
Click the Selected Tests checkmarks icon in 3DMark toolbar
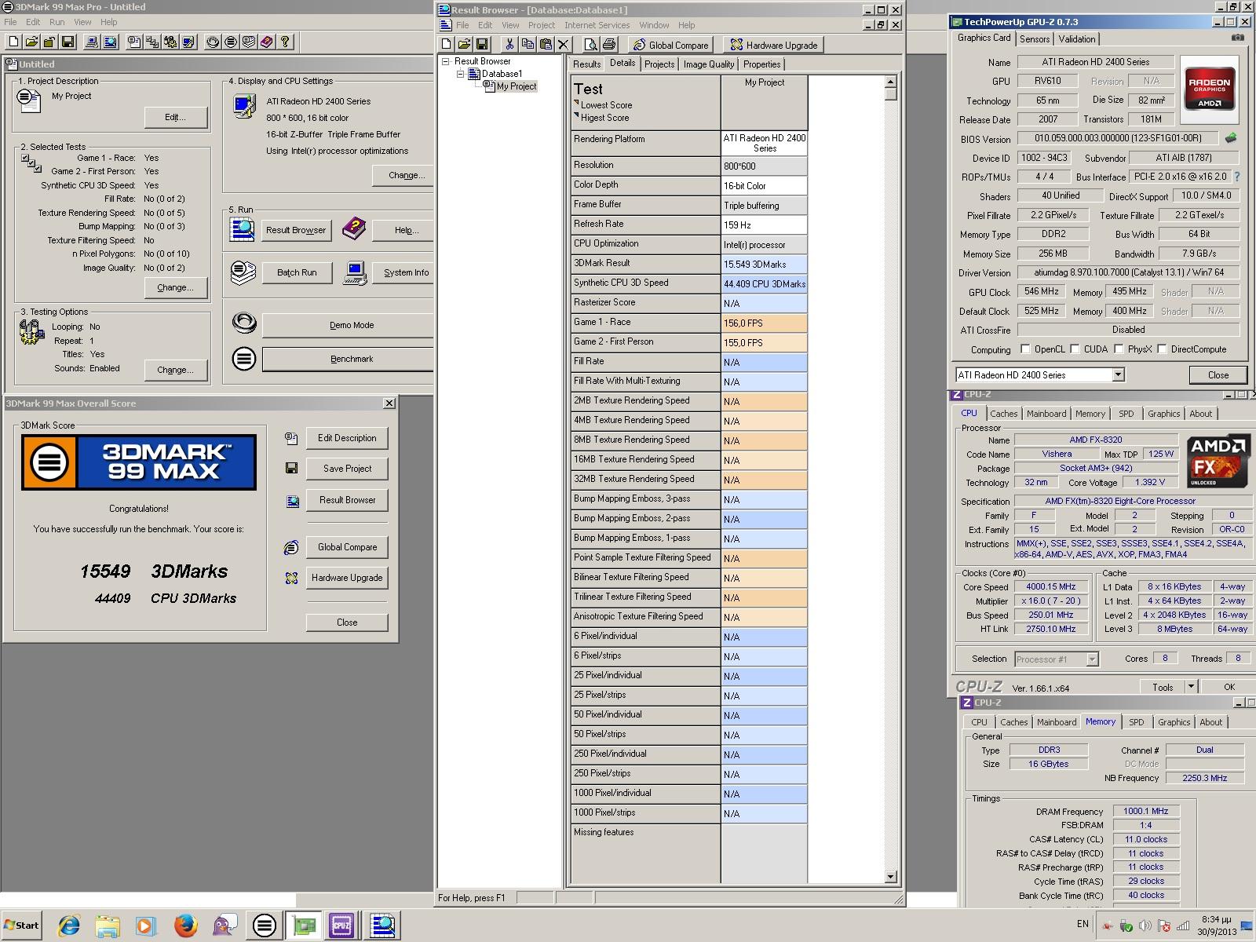pyautogui.click(x=152, y=42)
